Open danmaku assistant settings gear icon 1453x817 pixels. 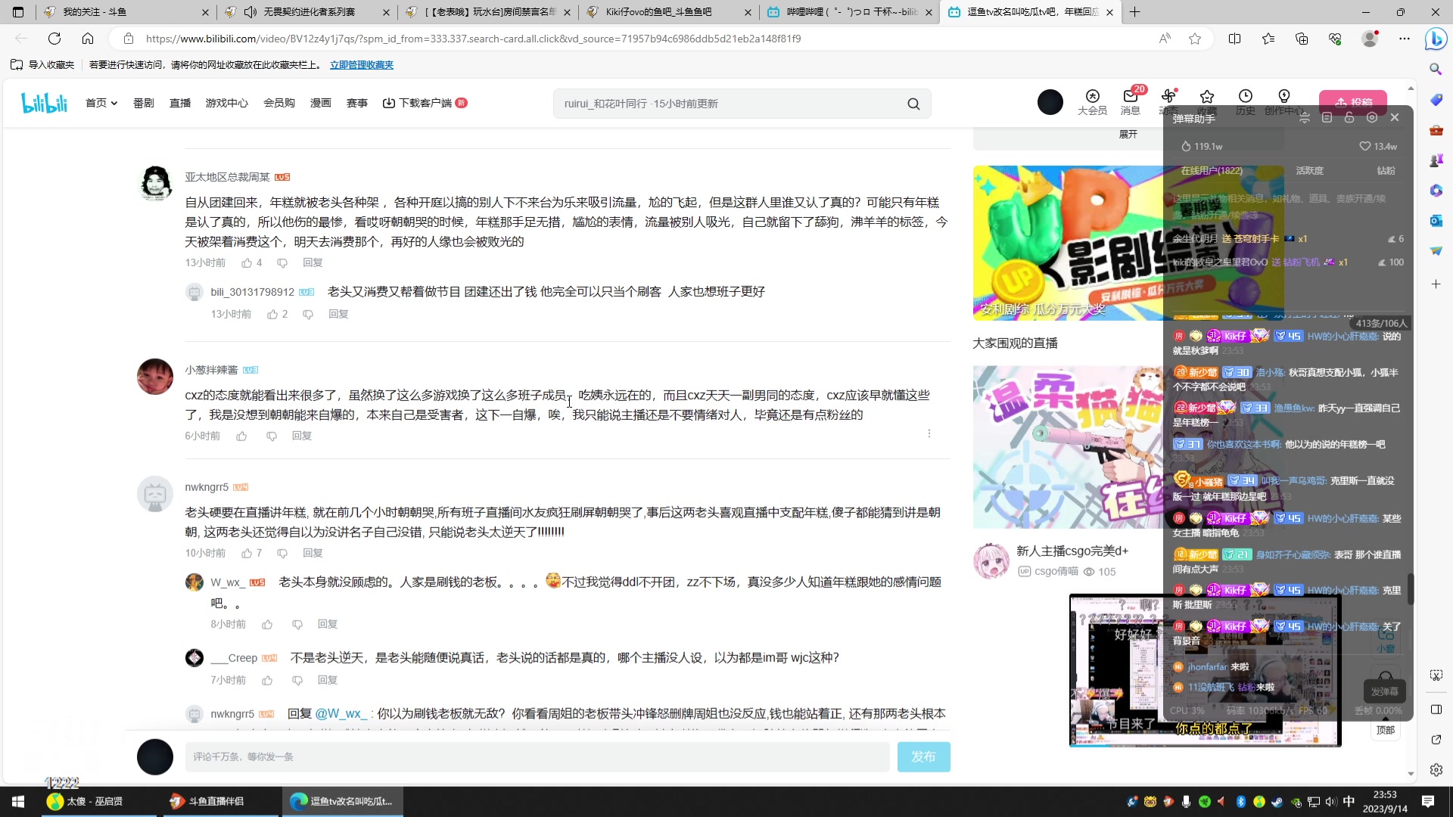click(x=1372, y=117)
